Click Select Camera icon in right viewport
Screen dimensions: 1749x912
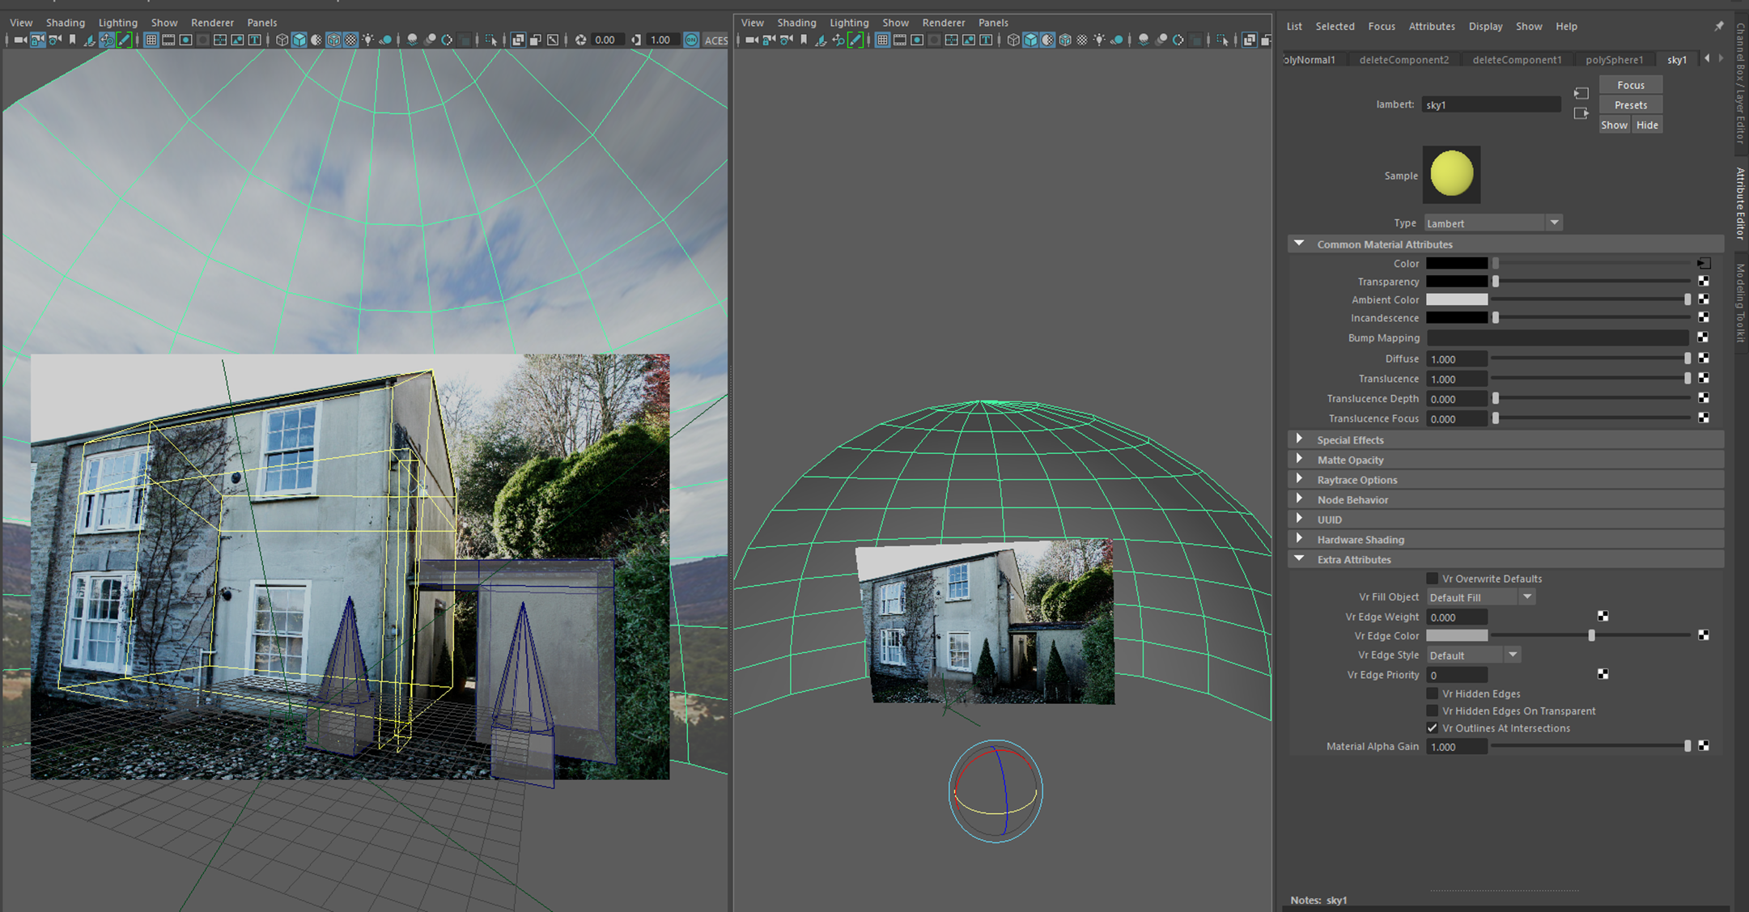[751, 40]
